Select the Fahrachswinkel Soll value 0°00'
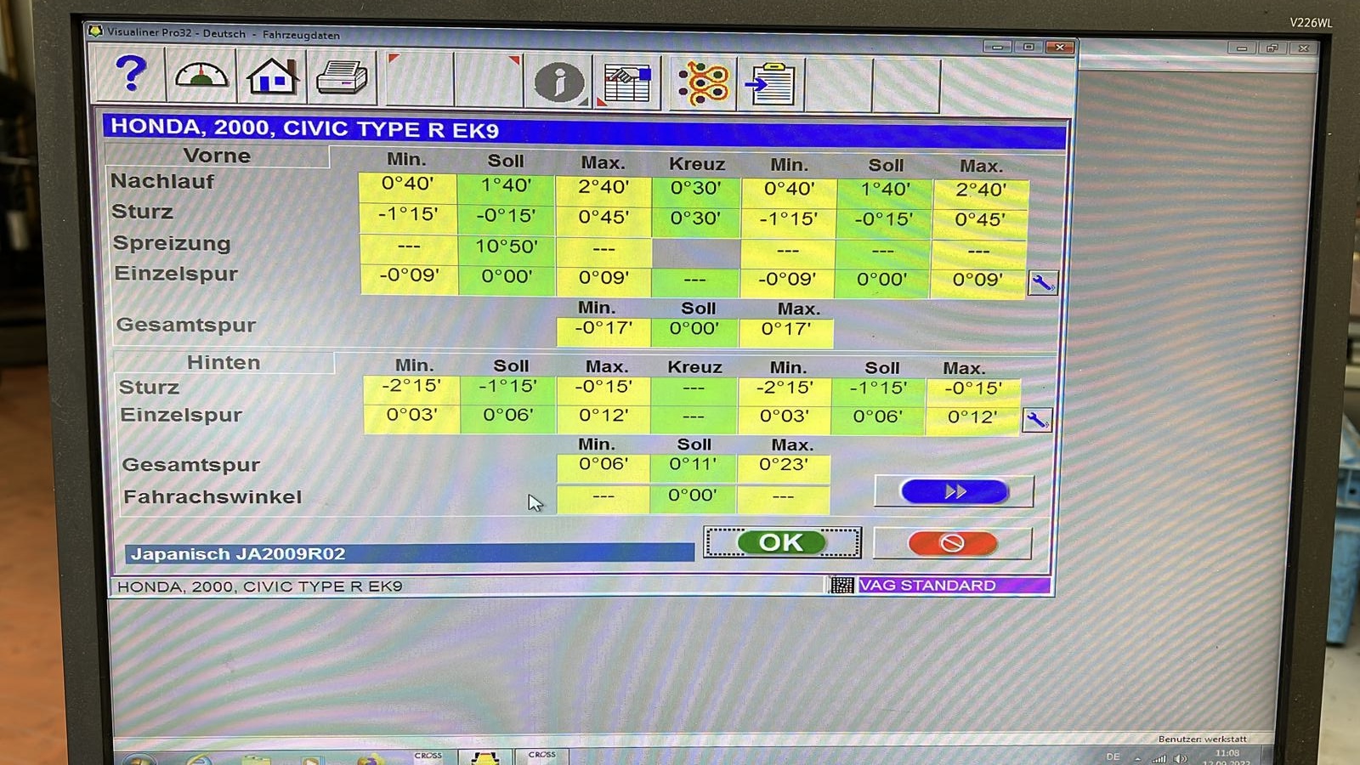The height and width of the screenshot is (765, 1360). click(x=692, y=496)
